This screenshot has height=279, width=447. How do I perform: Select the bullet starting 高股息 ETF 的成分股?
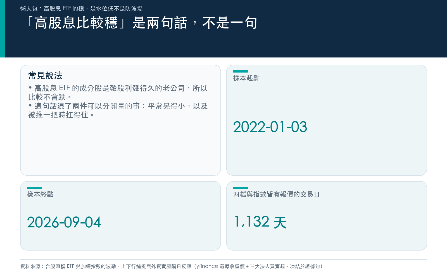[x=118, y=93]
